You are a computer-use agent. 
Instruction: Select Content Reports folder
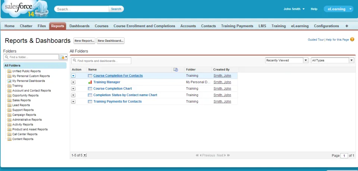click(23, 139)
